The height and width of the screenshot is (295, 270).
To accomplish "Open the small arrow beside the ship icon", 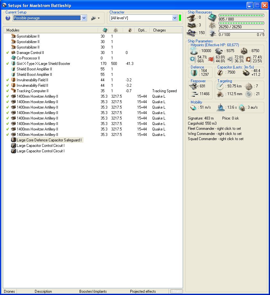I will click(99, 18).
